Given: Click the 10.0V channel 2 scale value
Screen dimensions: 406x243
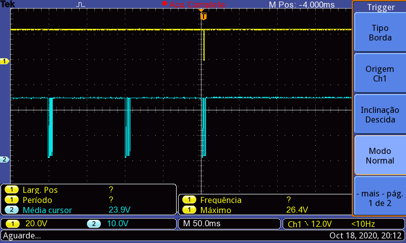Looking at the screenshot, I should click(118, 223).
